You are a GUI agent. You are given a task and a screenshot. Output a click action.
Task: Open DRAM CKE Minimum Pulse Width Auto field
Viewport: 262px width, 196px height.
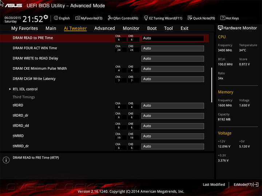click(172, 69)
